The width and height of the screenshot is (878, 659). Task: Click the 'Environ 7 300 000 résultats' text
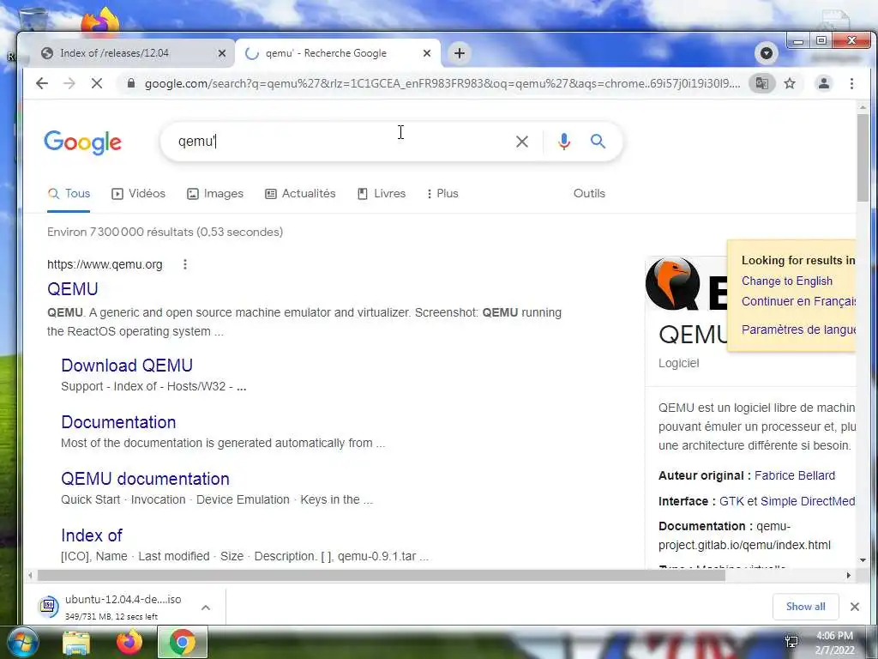165,232
